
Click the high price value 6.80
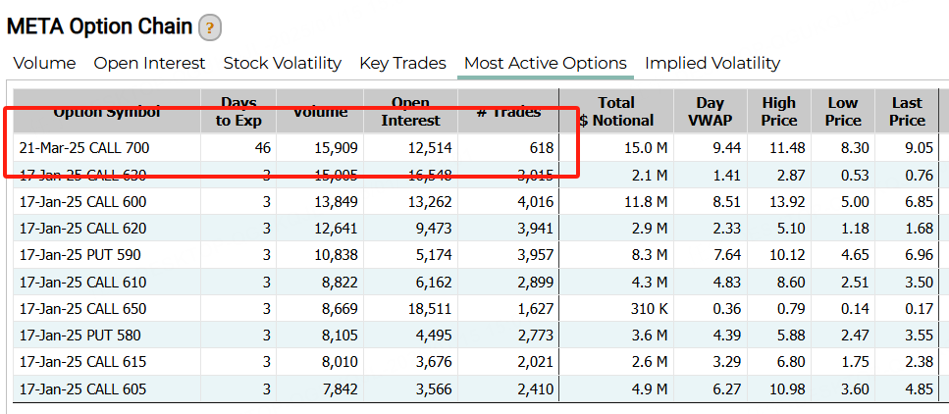pyautogui.click(x=790, y=362)
